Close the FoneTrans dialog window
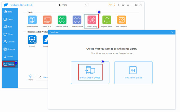 172,32
